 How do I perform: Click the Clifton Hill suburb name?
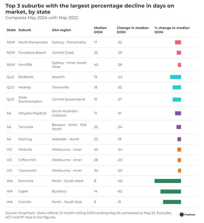click(27, 160)
